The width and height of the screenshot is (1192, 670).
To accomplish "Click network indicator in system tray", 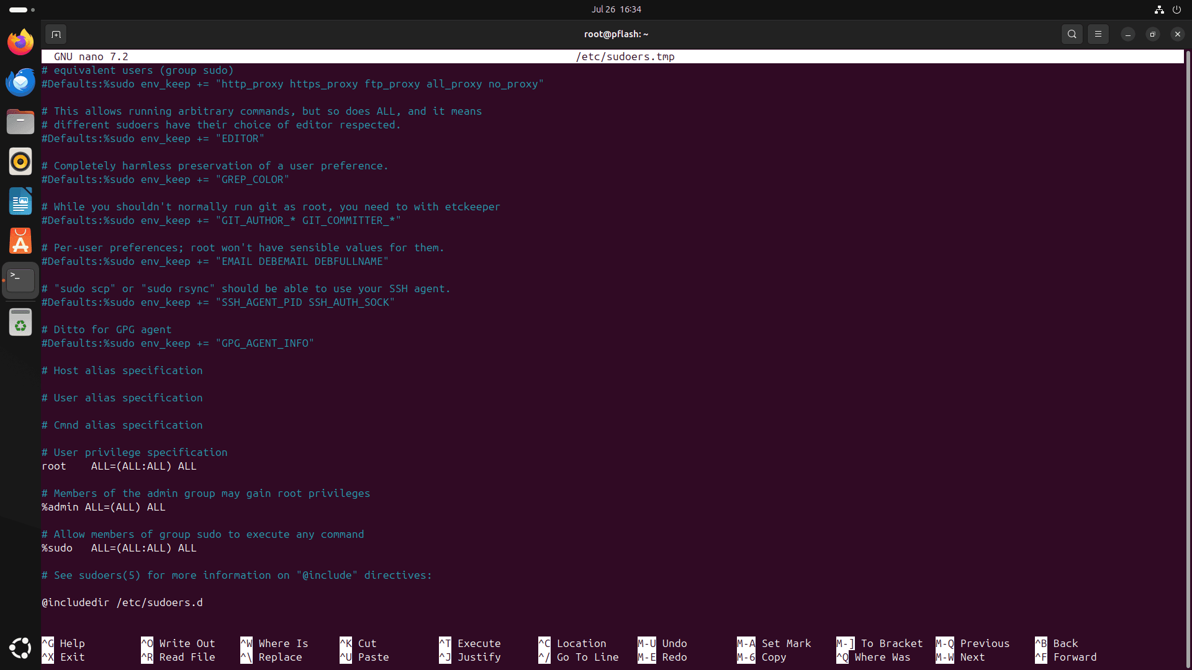I will pos(1160,9).
